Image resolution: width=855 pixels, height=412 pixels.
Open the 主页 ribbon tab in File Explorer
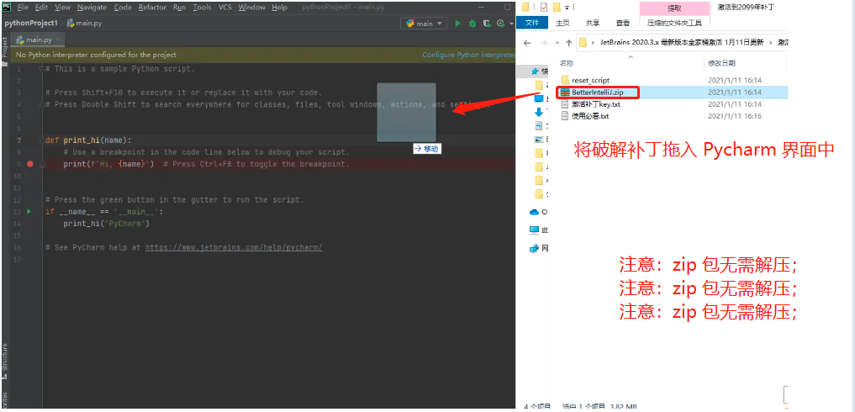(562, 23)
